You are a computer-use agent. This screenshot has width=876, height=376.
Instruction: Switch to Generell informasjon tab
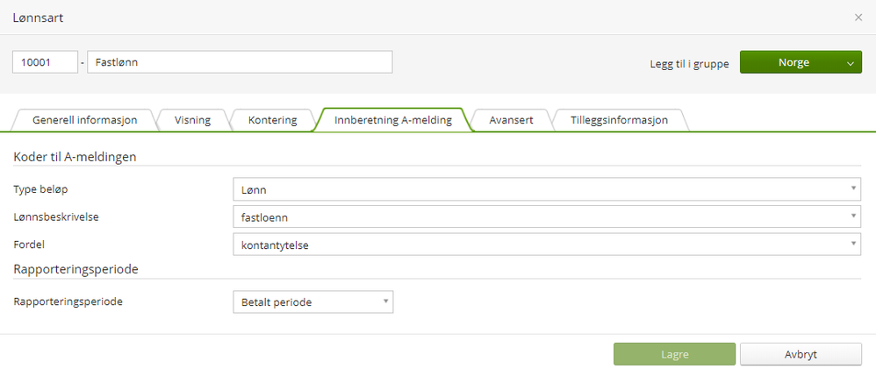tap(84, 120)
